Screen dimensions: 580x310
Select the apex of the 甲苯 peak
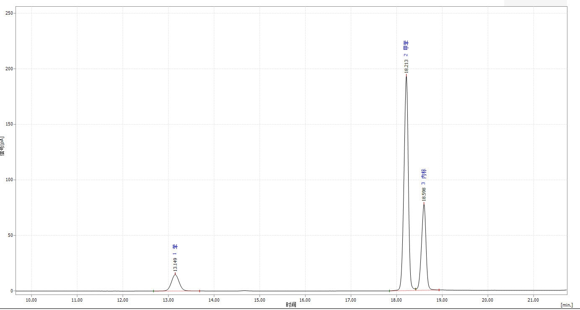coord(406,74)
